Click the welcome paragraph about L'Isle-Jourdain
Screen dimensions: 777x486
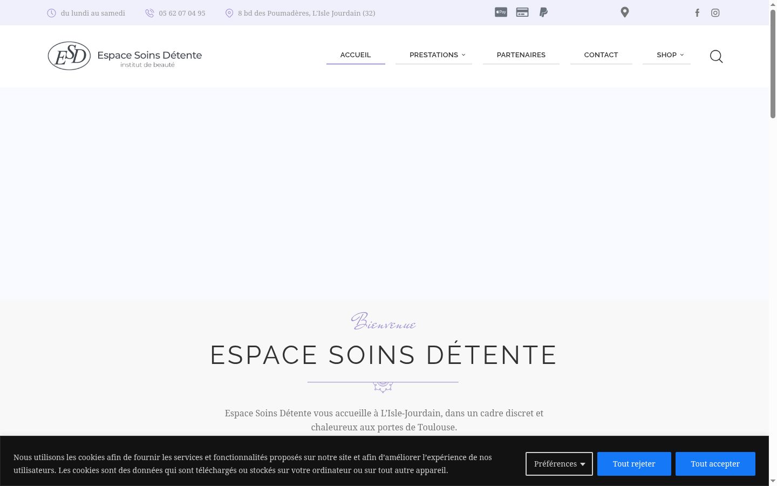[x=384, y=420]
